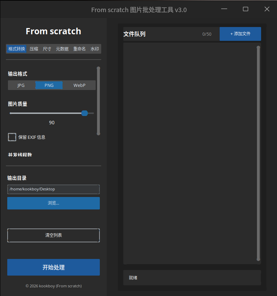Viewport: 277px width, 296px height.
Task: Start processing with 开始处理 button
Action: (x=54, y=267)
